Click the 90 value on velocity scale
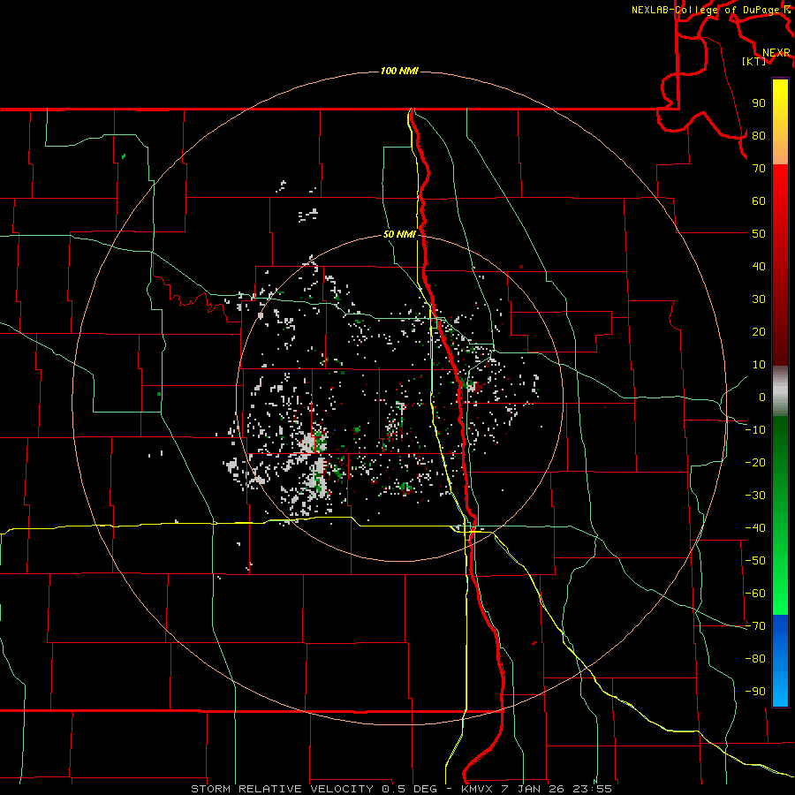The width and height of the screenshot is (795, 795). click(x=759, y=103)
